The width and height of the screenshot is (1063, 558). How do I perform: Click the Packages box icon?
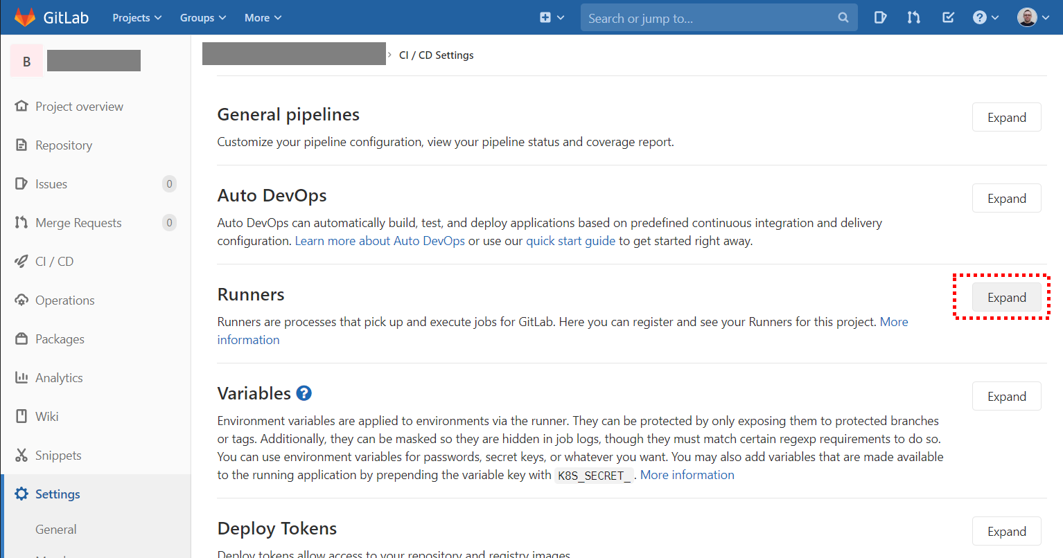pos(21,339)
